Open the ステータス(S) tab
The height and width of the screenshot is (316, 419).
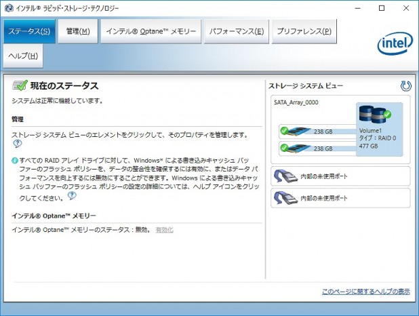(x=29, y=31)
